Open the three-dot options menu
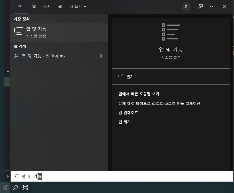 [212, 7]
